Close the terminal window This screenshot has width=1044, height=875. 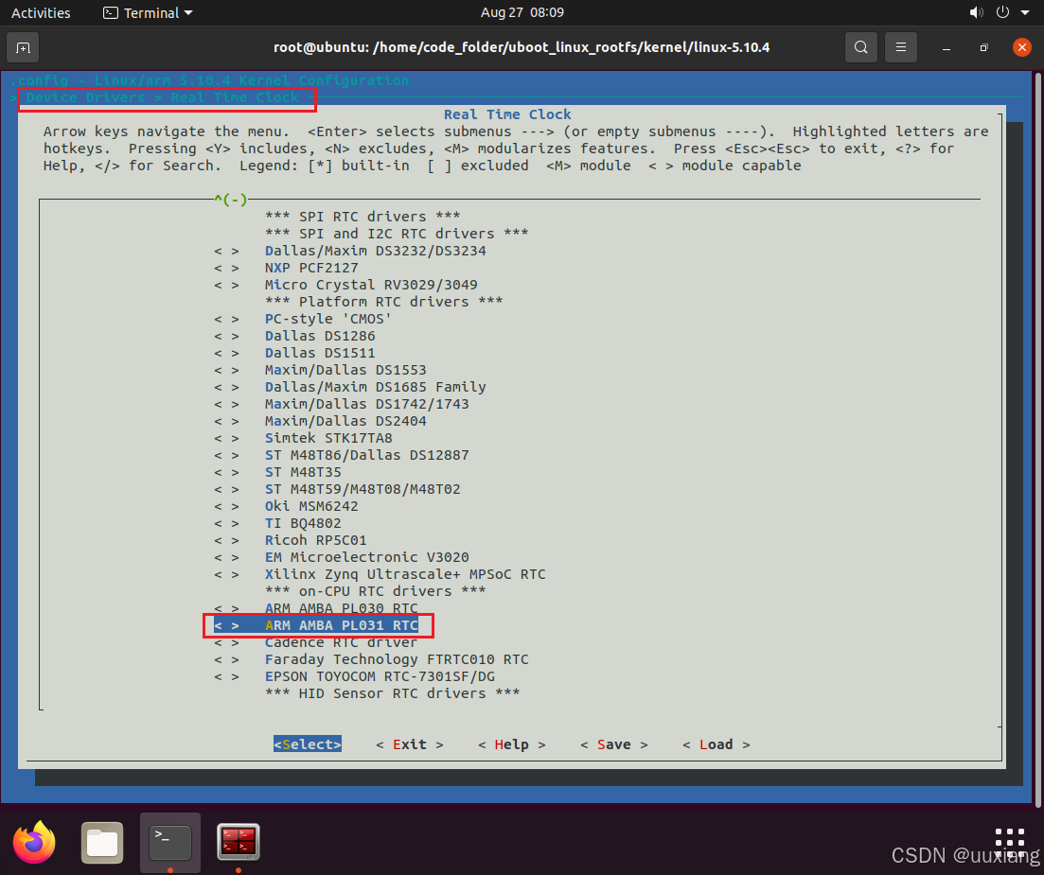[1021, 47]
